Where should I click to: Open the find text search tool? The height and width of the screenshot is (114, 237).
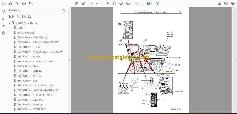(31, 3)
